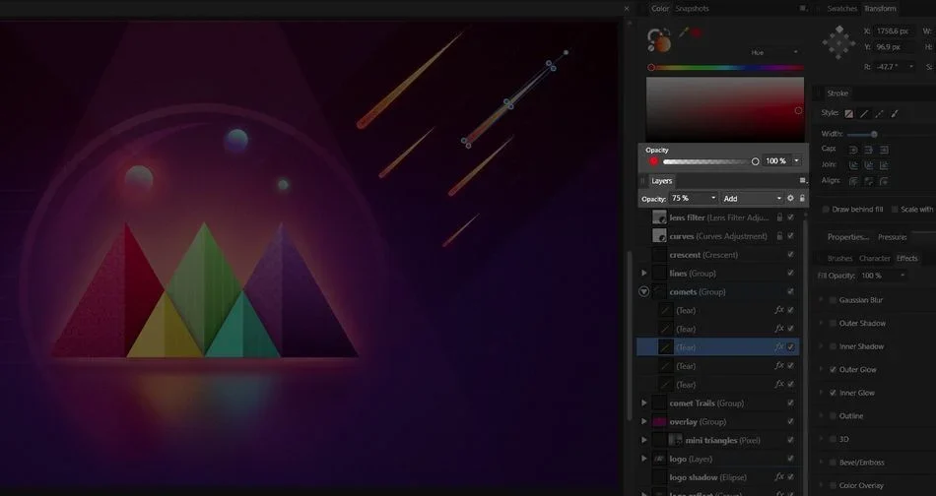Viewport: 936px width, 496px height.
Task: Toggle visibility of comets group
Action: (x=790, y=291)
